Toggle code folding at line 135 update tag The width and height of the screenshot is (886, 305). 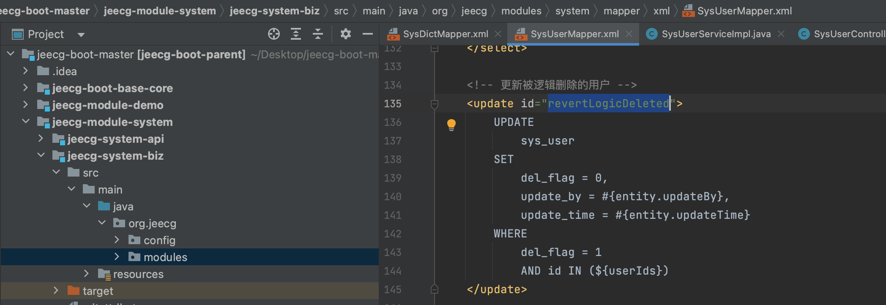434,103
